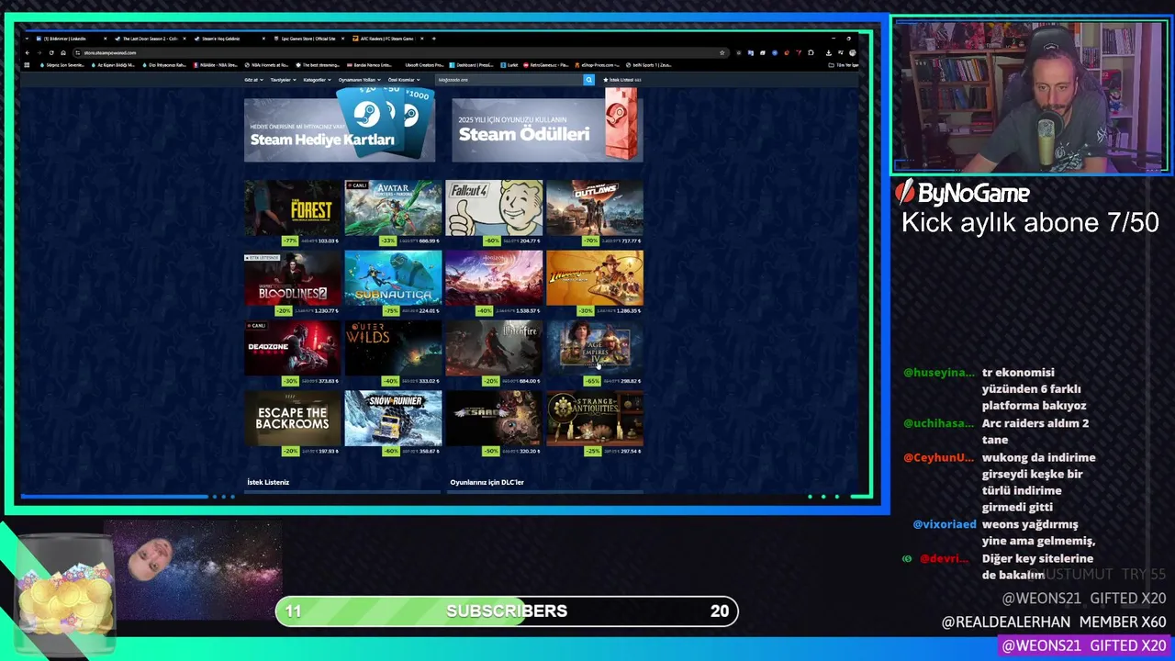Click the -75% discount badge under Subnautica
Viewport: 1175px width, 661px height.
[x=391, y=310]
